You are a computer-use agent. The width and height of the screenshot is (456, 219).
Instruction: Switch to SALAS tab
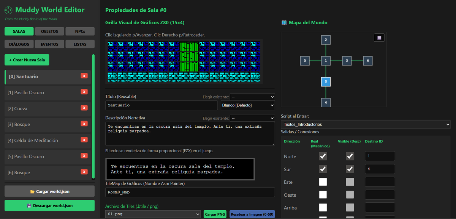19,31
